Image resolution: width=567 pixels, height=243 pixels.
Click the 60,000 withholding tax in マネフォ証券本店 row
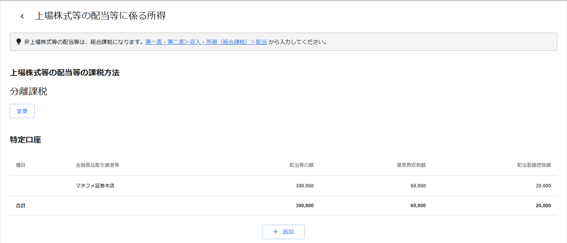[418, 186]
